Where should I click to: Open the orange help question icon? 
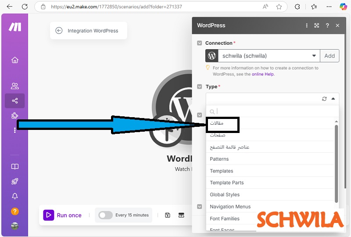(x=15, y=211)
